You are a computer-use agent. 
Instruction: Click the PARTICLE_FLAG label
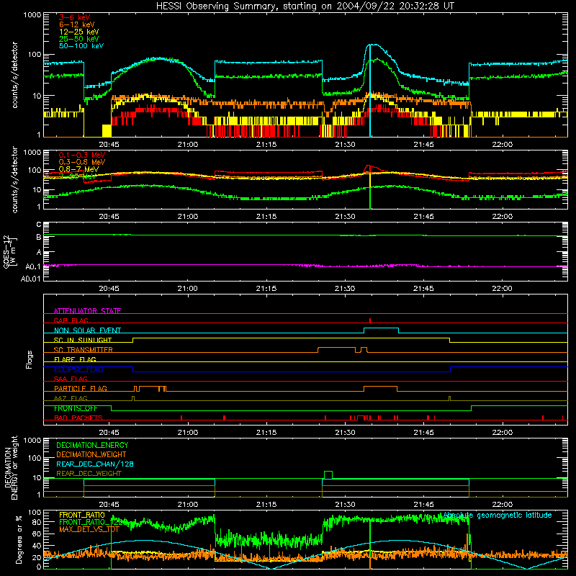click(81, 389)
